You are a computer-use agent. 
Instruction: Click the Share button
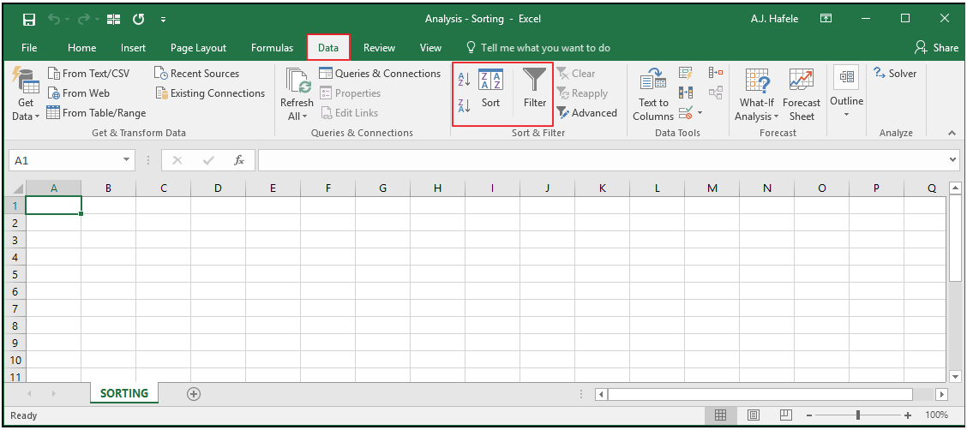[x=937, y=47]
